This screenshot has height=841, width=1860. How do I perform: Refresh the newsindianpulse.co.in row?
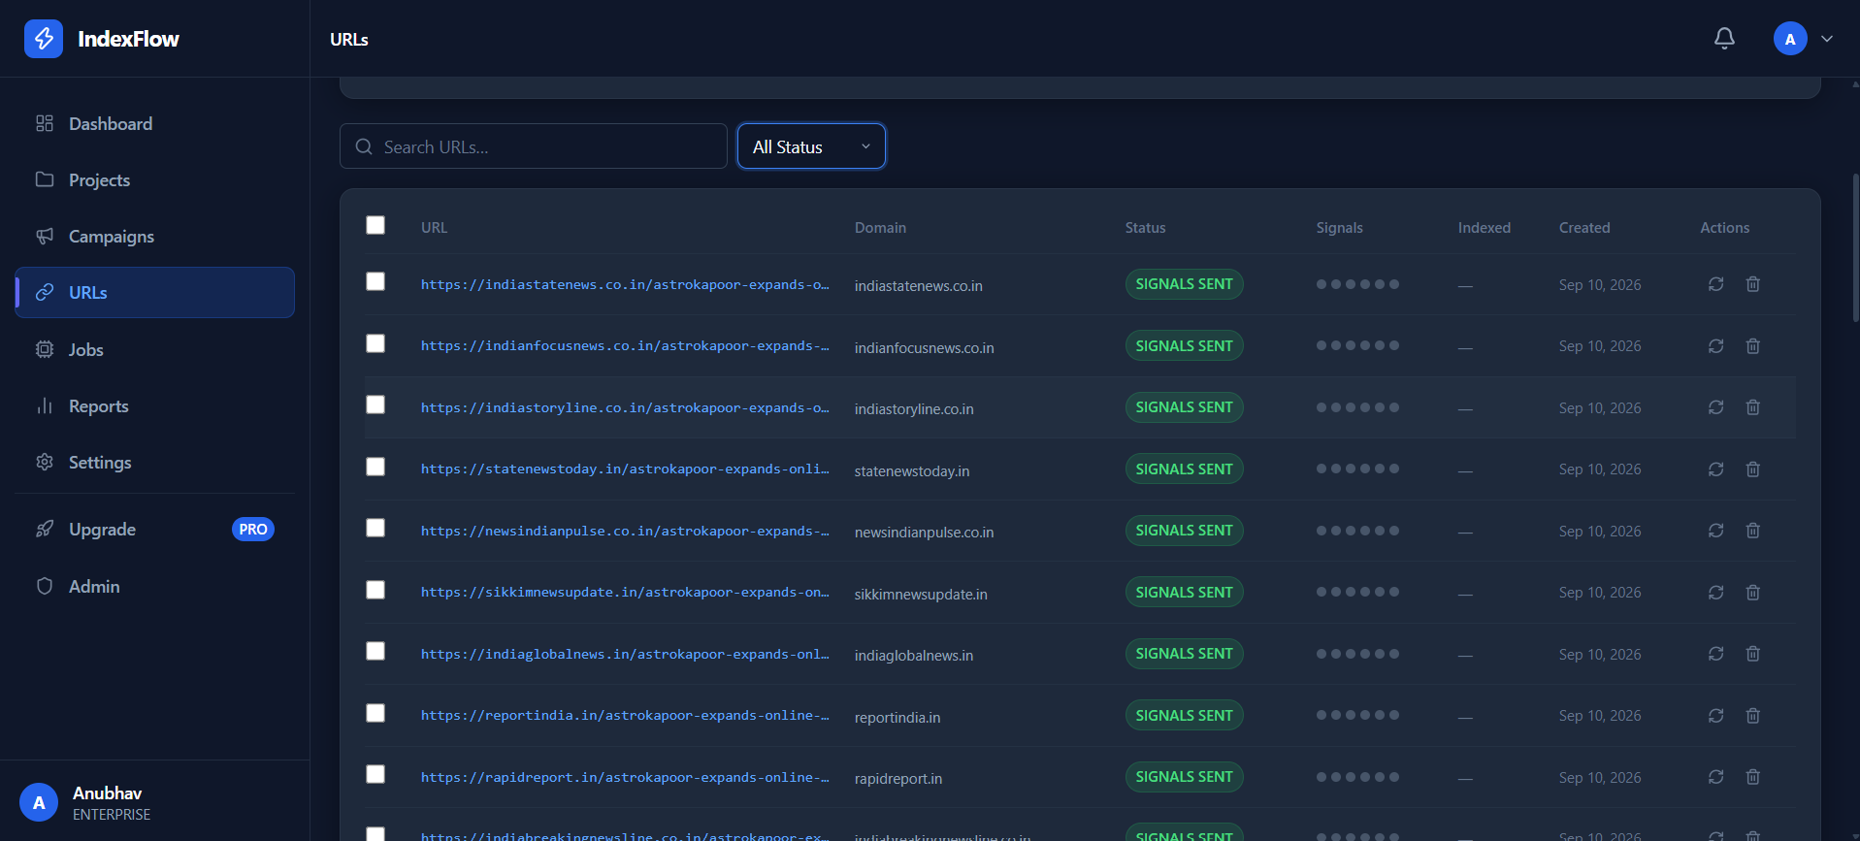(1715, 531)
